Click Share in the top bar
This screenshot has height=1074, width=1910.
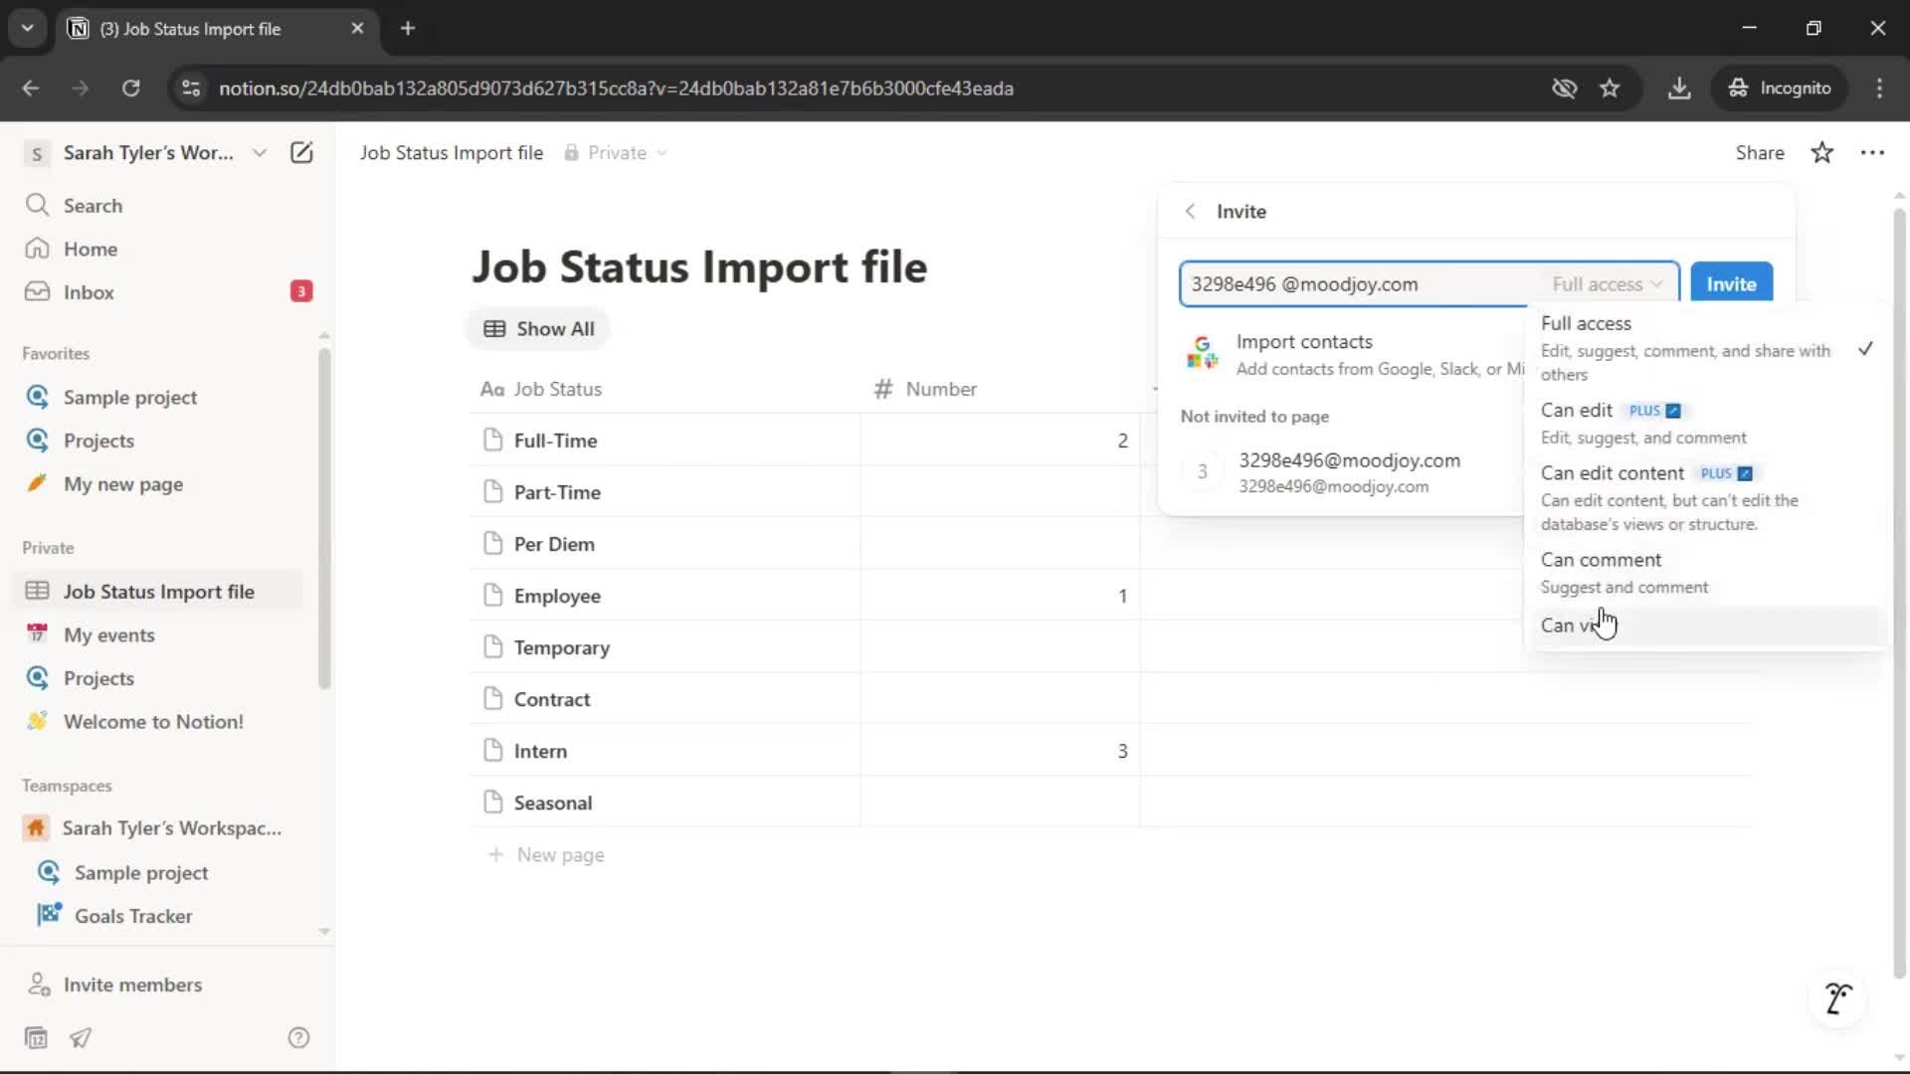point(1759,152)
